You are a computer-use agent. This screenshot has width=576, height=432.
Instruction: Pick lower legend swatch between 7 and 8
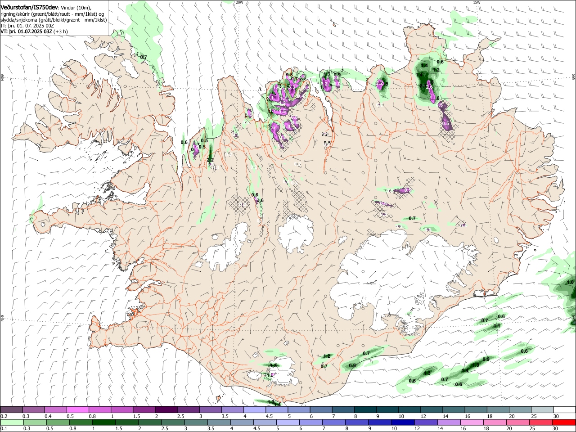pyautogui.click(x=334, y=423)
